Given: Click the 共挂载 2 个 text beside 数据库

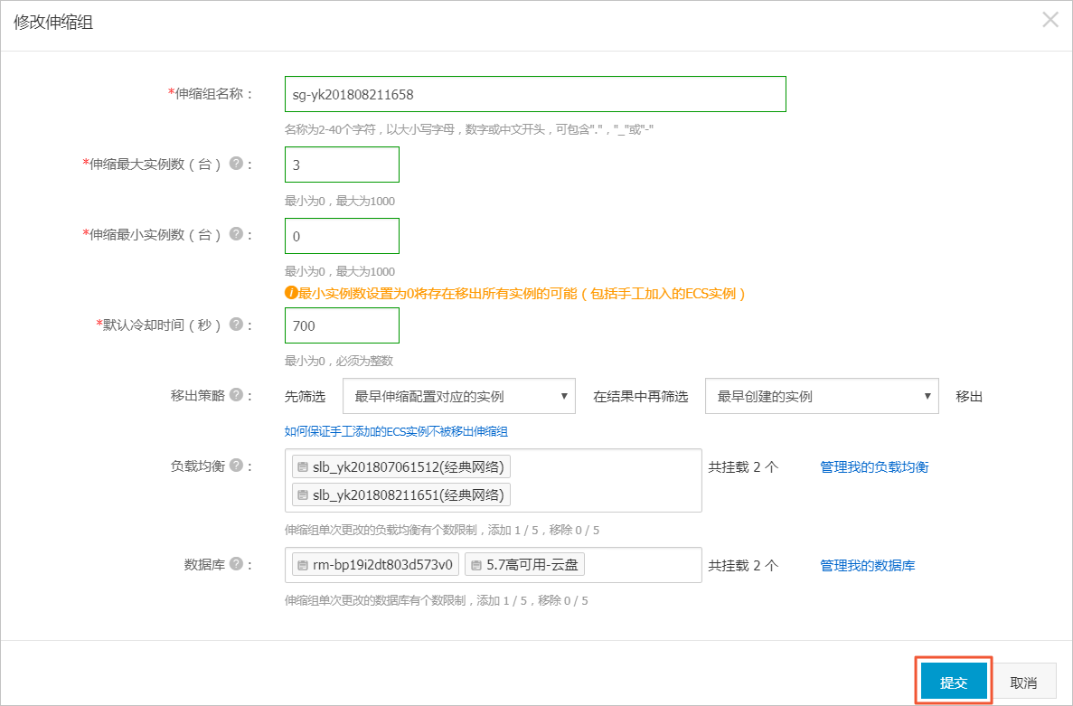Looking at the screenshot, I should tap(743, 566).
